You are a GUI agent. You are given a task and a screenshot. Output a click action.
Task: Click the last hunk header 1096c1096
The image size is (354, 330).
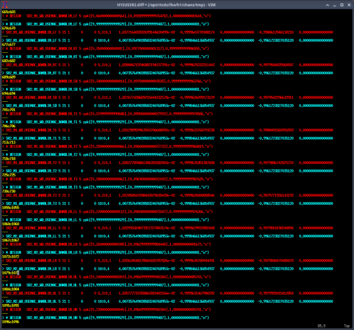coord(11,322)
